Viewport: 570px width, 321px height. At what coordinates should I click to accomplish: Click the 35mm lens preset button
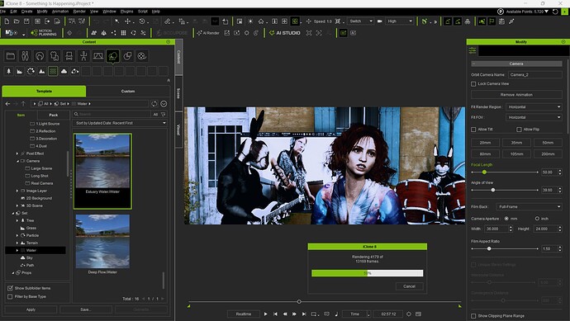tap(516, 143)
